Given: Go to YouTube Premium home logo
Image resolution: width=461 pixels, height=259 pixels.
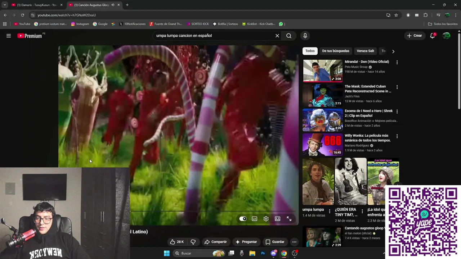Looking at the screenshot, I should tap(30, 36).
